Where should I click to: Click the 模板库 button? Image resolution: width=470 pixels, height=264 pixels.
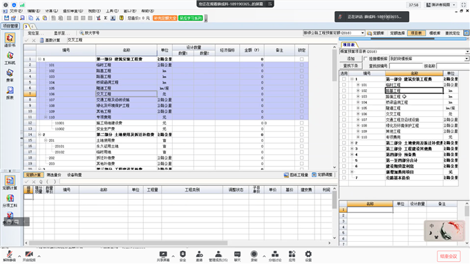pyautogui.click(x=435, y=33)
